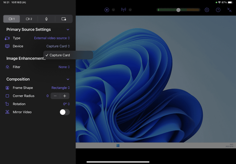
Task: Toggle the Mirror Video switch
Action: click(x=65, y=112)
